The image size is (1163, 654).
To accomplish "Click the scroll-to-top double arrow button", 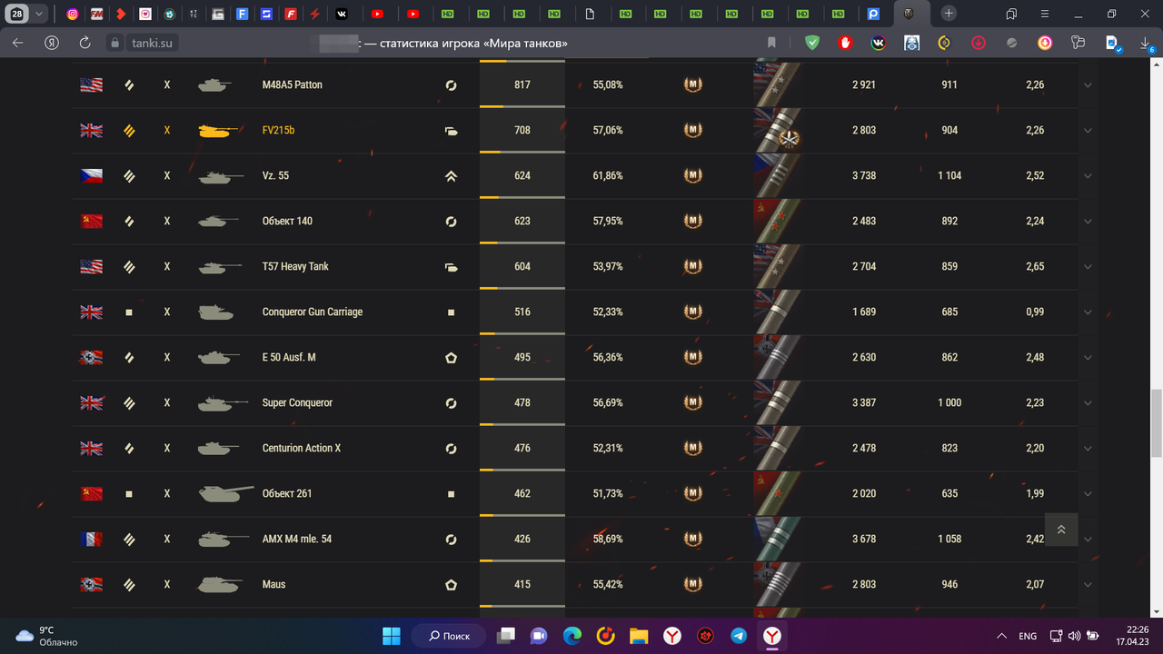I will pyautogui.click(x=1061, y=530).
